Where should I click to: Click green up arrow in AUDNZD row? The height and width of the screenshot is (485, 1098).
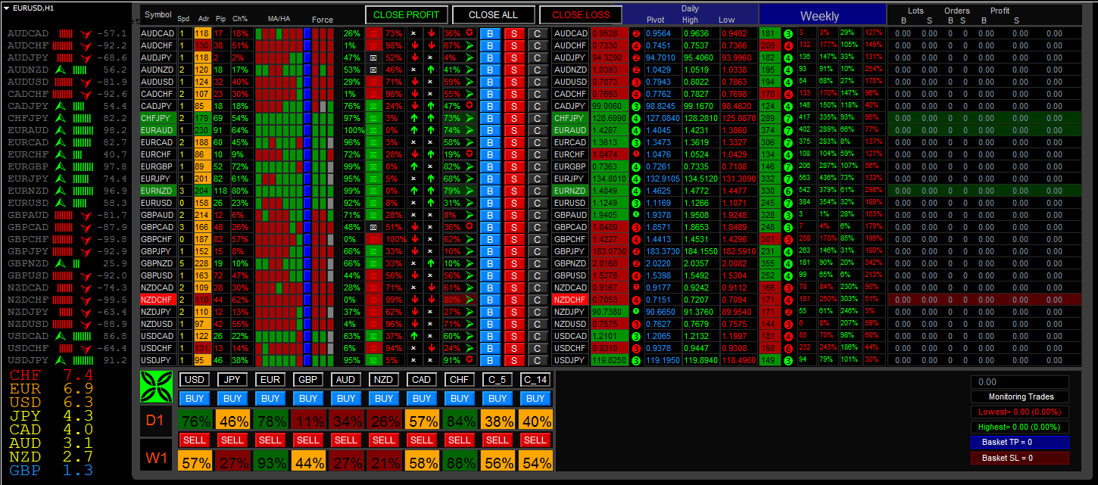point(431,70)
